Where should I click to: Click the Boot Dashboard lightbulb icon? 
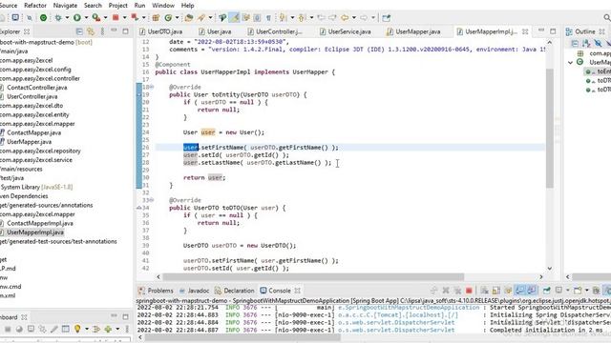(x=77, y=329)
